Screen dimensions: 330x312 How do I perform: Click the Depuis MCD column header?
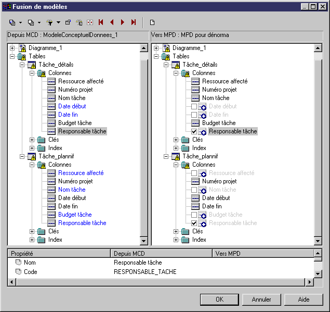(x=161, y=253)
